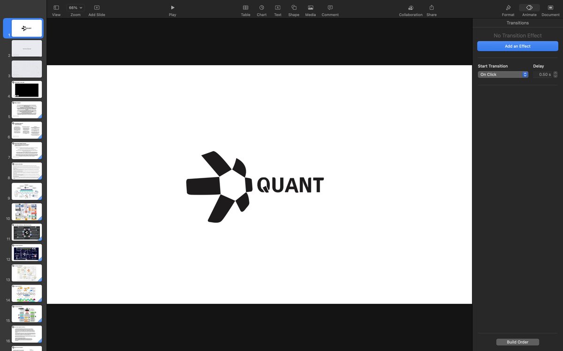
Task: Click the Build Order button
Action: click(517, 342)
